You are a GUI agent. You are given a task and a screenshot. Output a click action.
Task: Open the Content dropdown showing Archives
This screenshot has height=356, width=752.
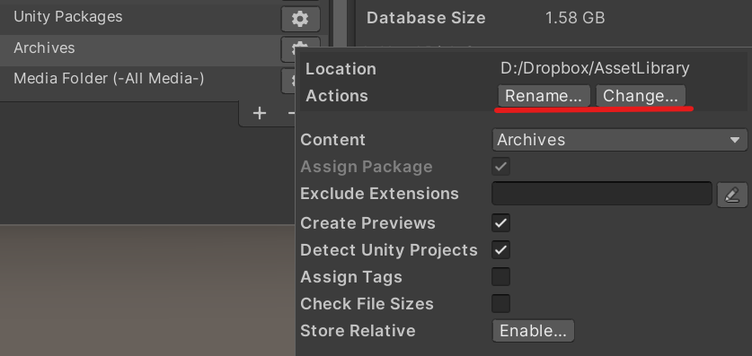[x=620, y=140]
